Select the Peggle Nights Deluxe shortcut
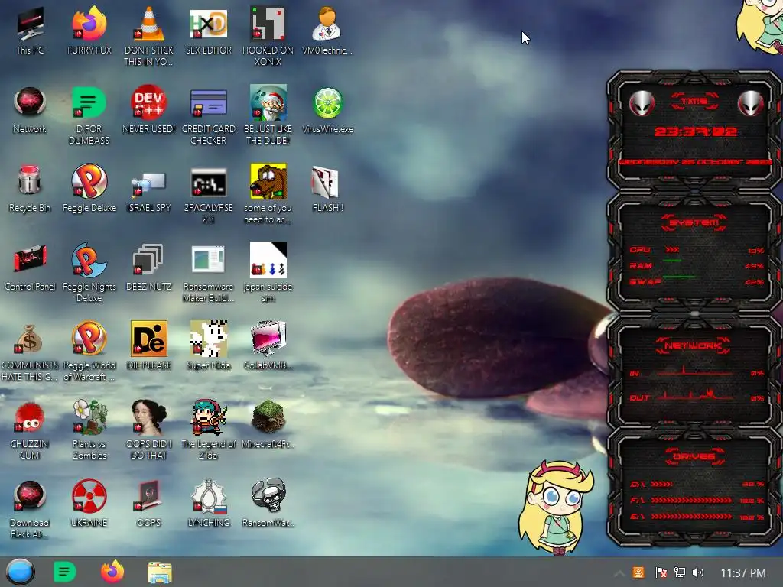The width and height of the screenshot is (783, 587). [x=89, y=272]
